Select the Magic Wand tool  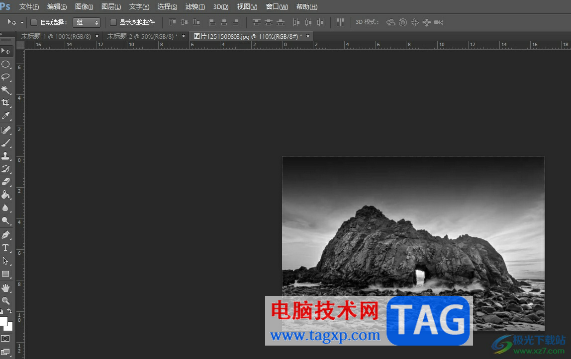(5, 90)
